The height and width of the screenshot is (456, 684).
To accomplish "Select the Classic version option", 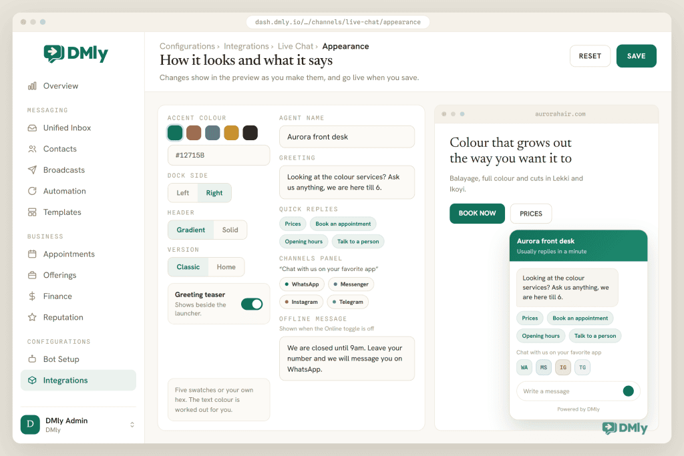I will (188, 267).
